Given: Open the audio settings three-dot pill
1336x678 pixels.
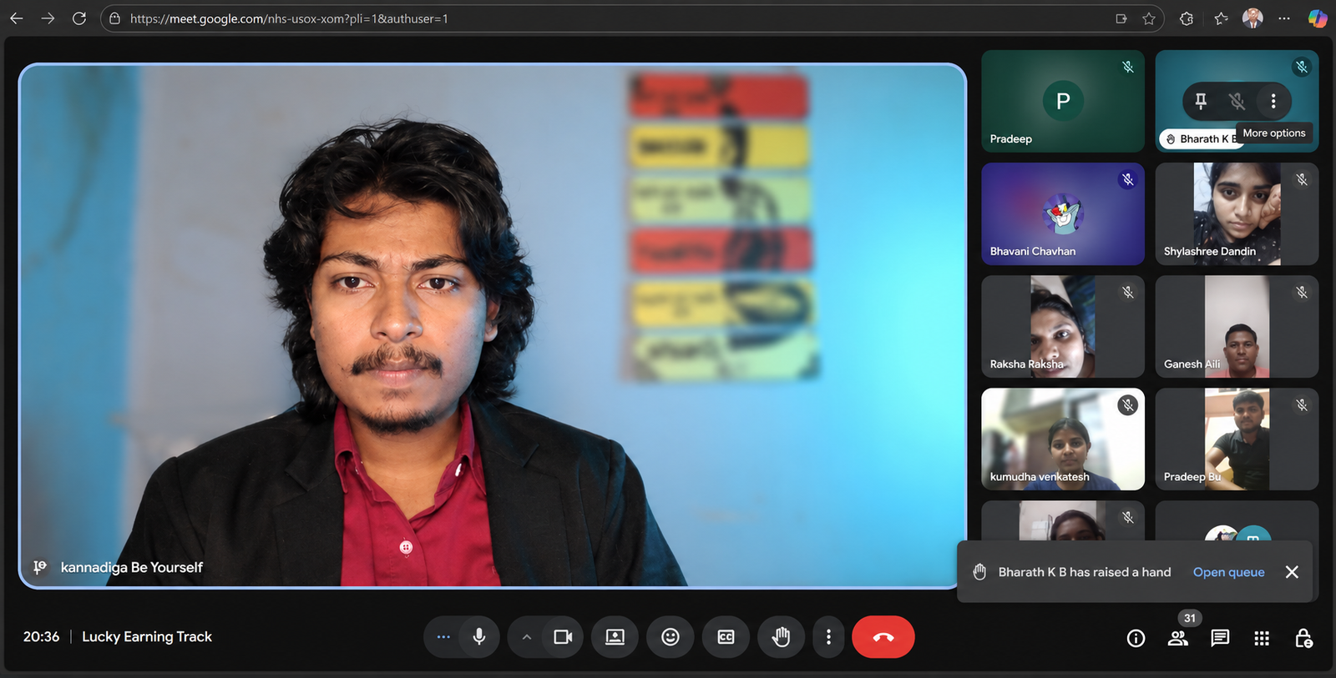Looking at the screenshot, I should tap(443, 637).
